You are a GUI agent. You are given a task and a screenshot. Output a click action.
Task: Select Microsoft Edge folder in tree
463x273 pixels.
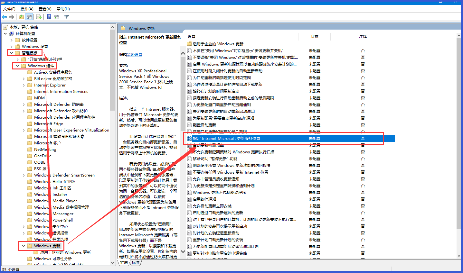click(x=48, y=124)
